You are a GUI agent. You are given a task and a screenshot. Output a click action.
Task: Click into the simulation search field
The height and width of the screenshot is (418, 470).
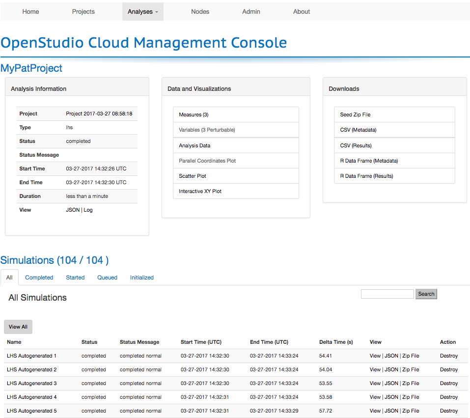pos(387,294)
